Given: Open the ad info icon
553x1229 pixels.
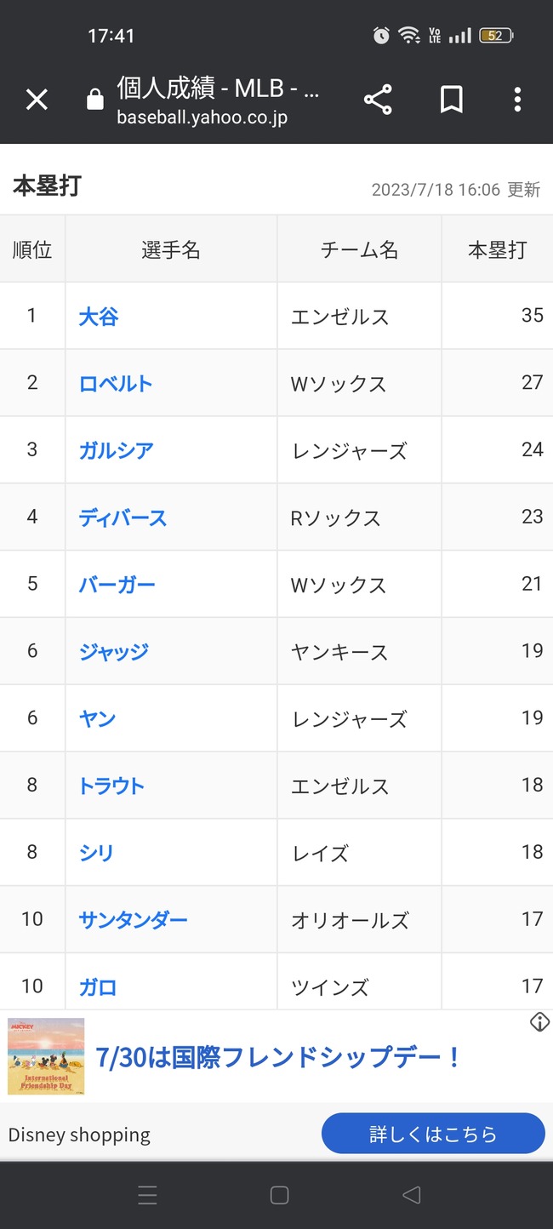Looking at the screenshot, I should coord(539,1022).
